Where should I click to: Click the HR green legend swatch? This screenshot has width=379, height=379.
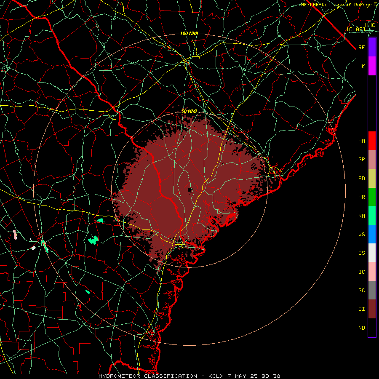tap(372, 197)
